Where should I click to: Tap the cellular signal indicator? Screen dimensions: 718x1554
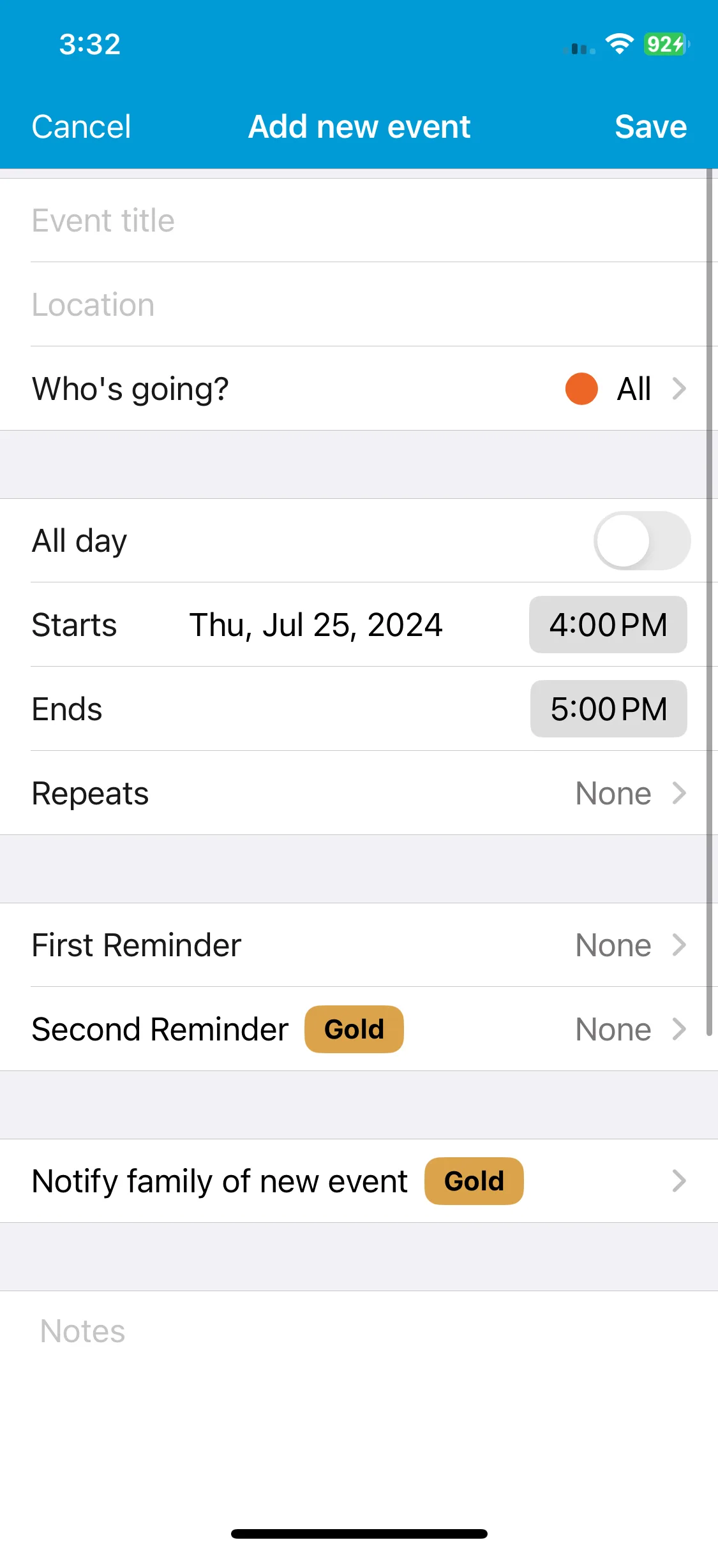580,48
